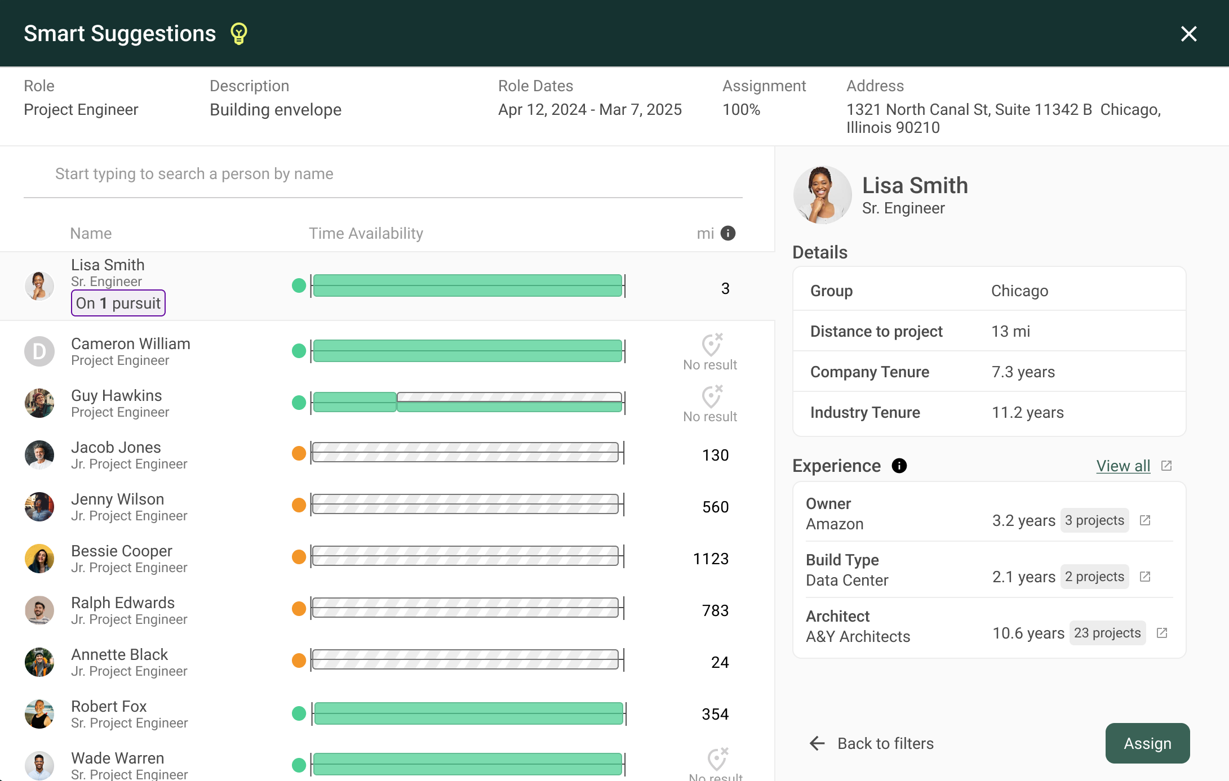Click the Name column header
Screen dimensions: 1229x781
[x=91, y=233]
